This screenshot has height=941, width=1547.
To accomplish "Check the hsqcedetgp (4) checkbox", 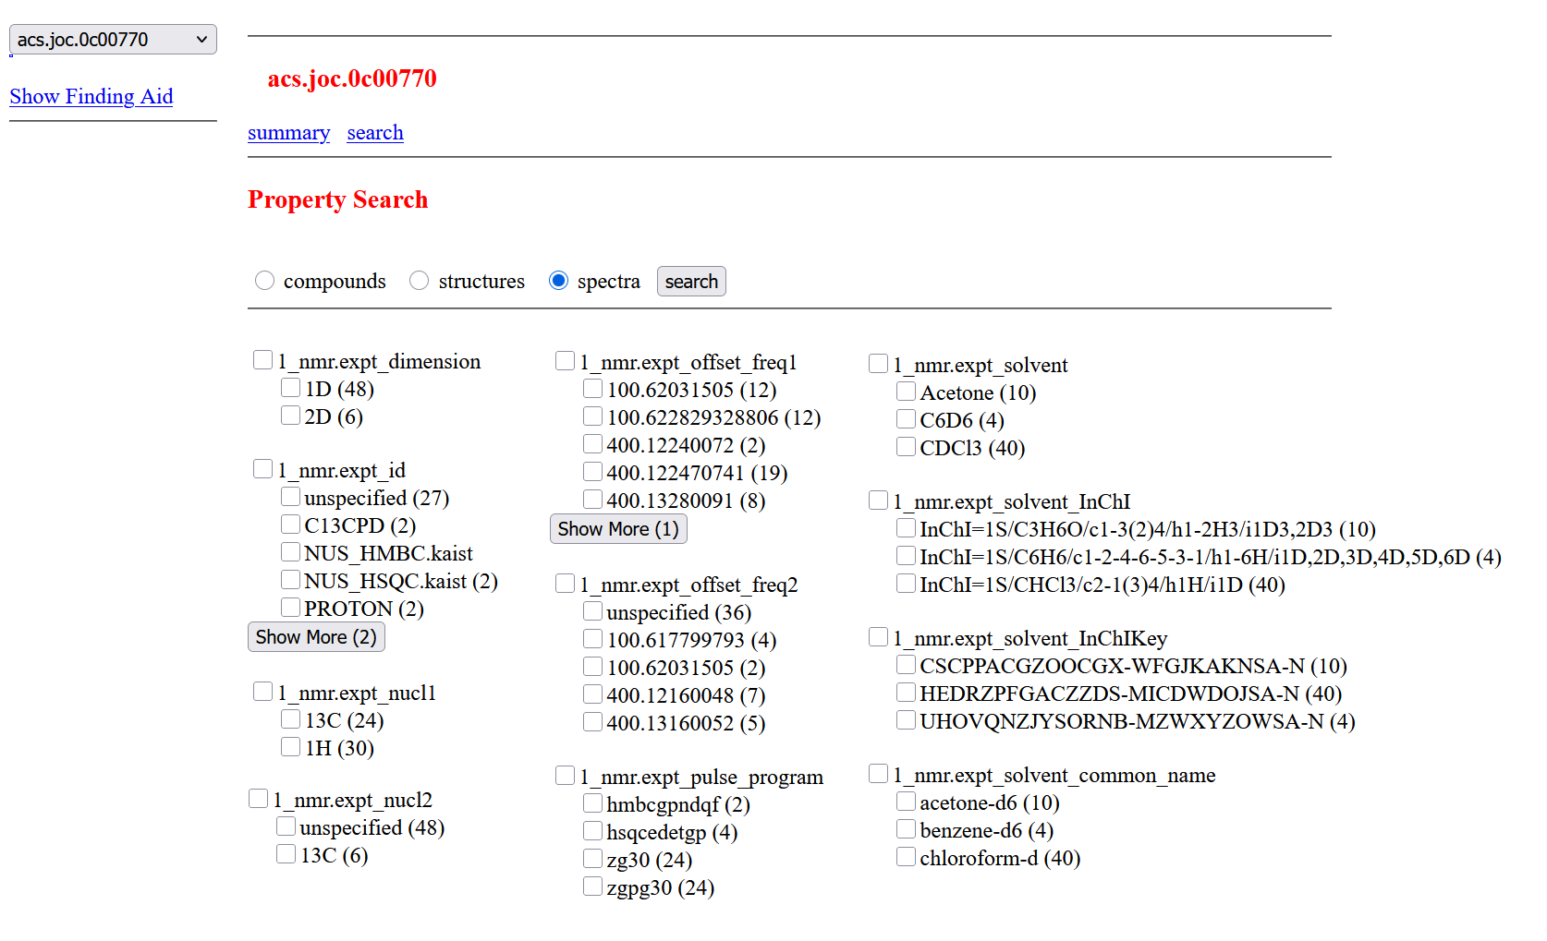I will click(x=592, y=831).
